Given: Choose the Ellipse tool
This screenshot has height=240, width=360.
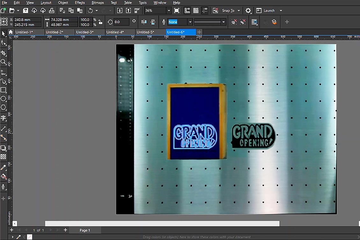Looking at the screenshot, I should 4,99.
